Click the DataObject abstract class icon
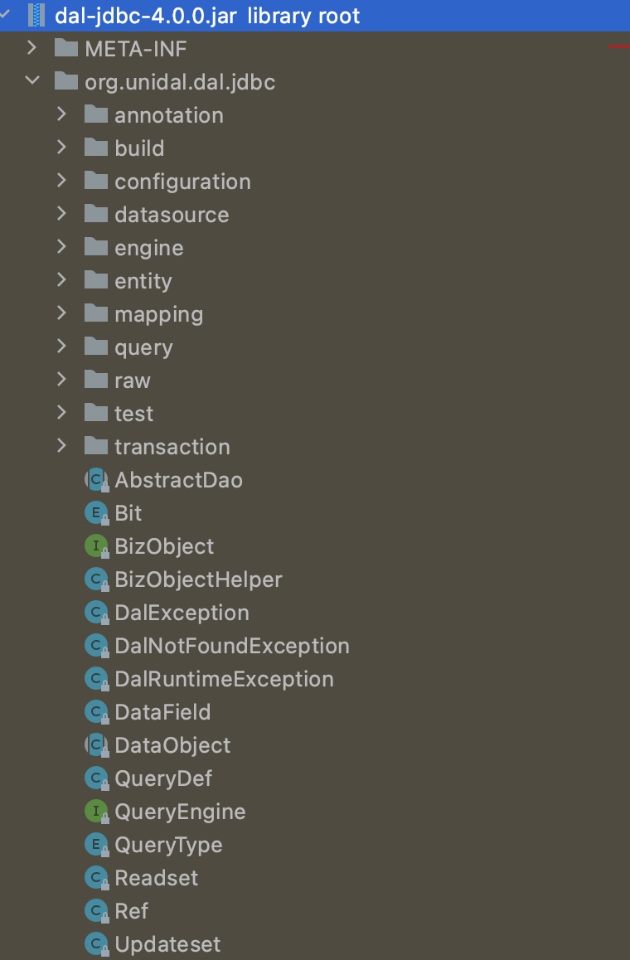The width and height of the screenshot is (630, 960). click(x=97, y=745)
